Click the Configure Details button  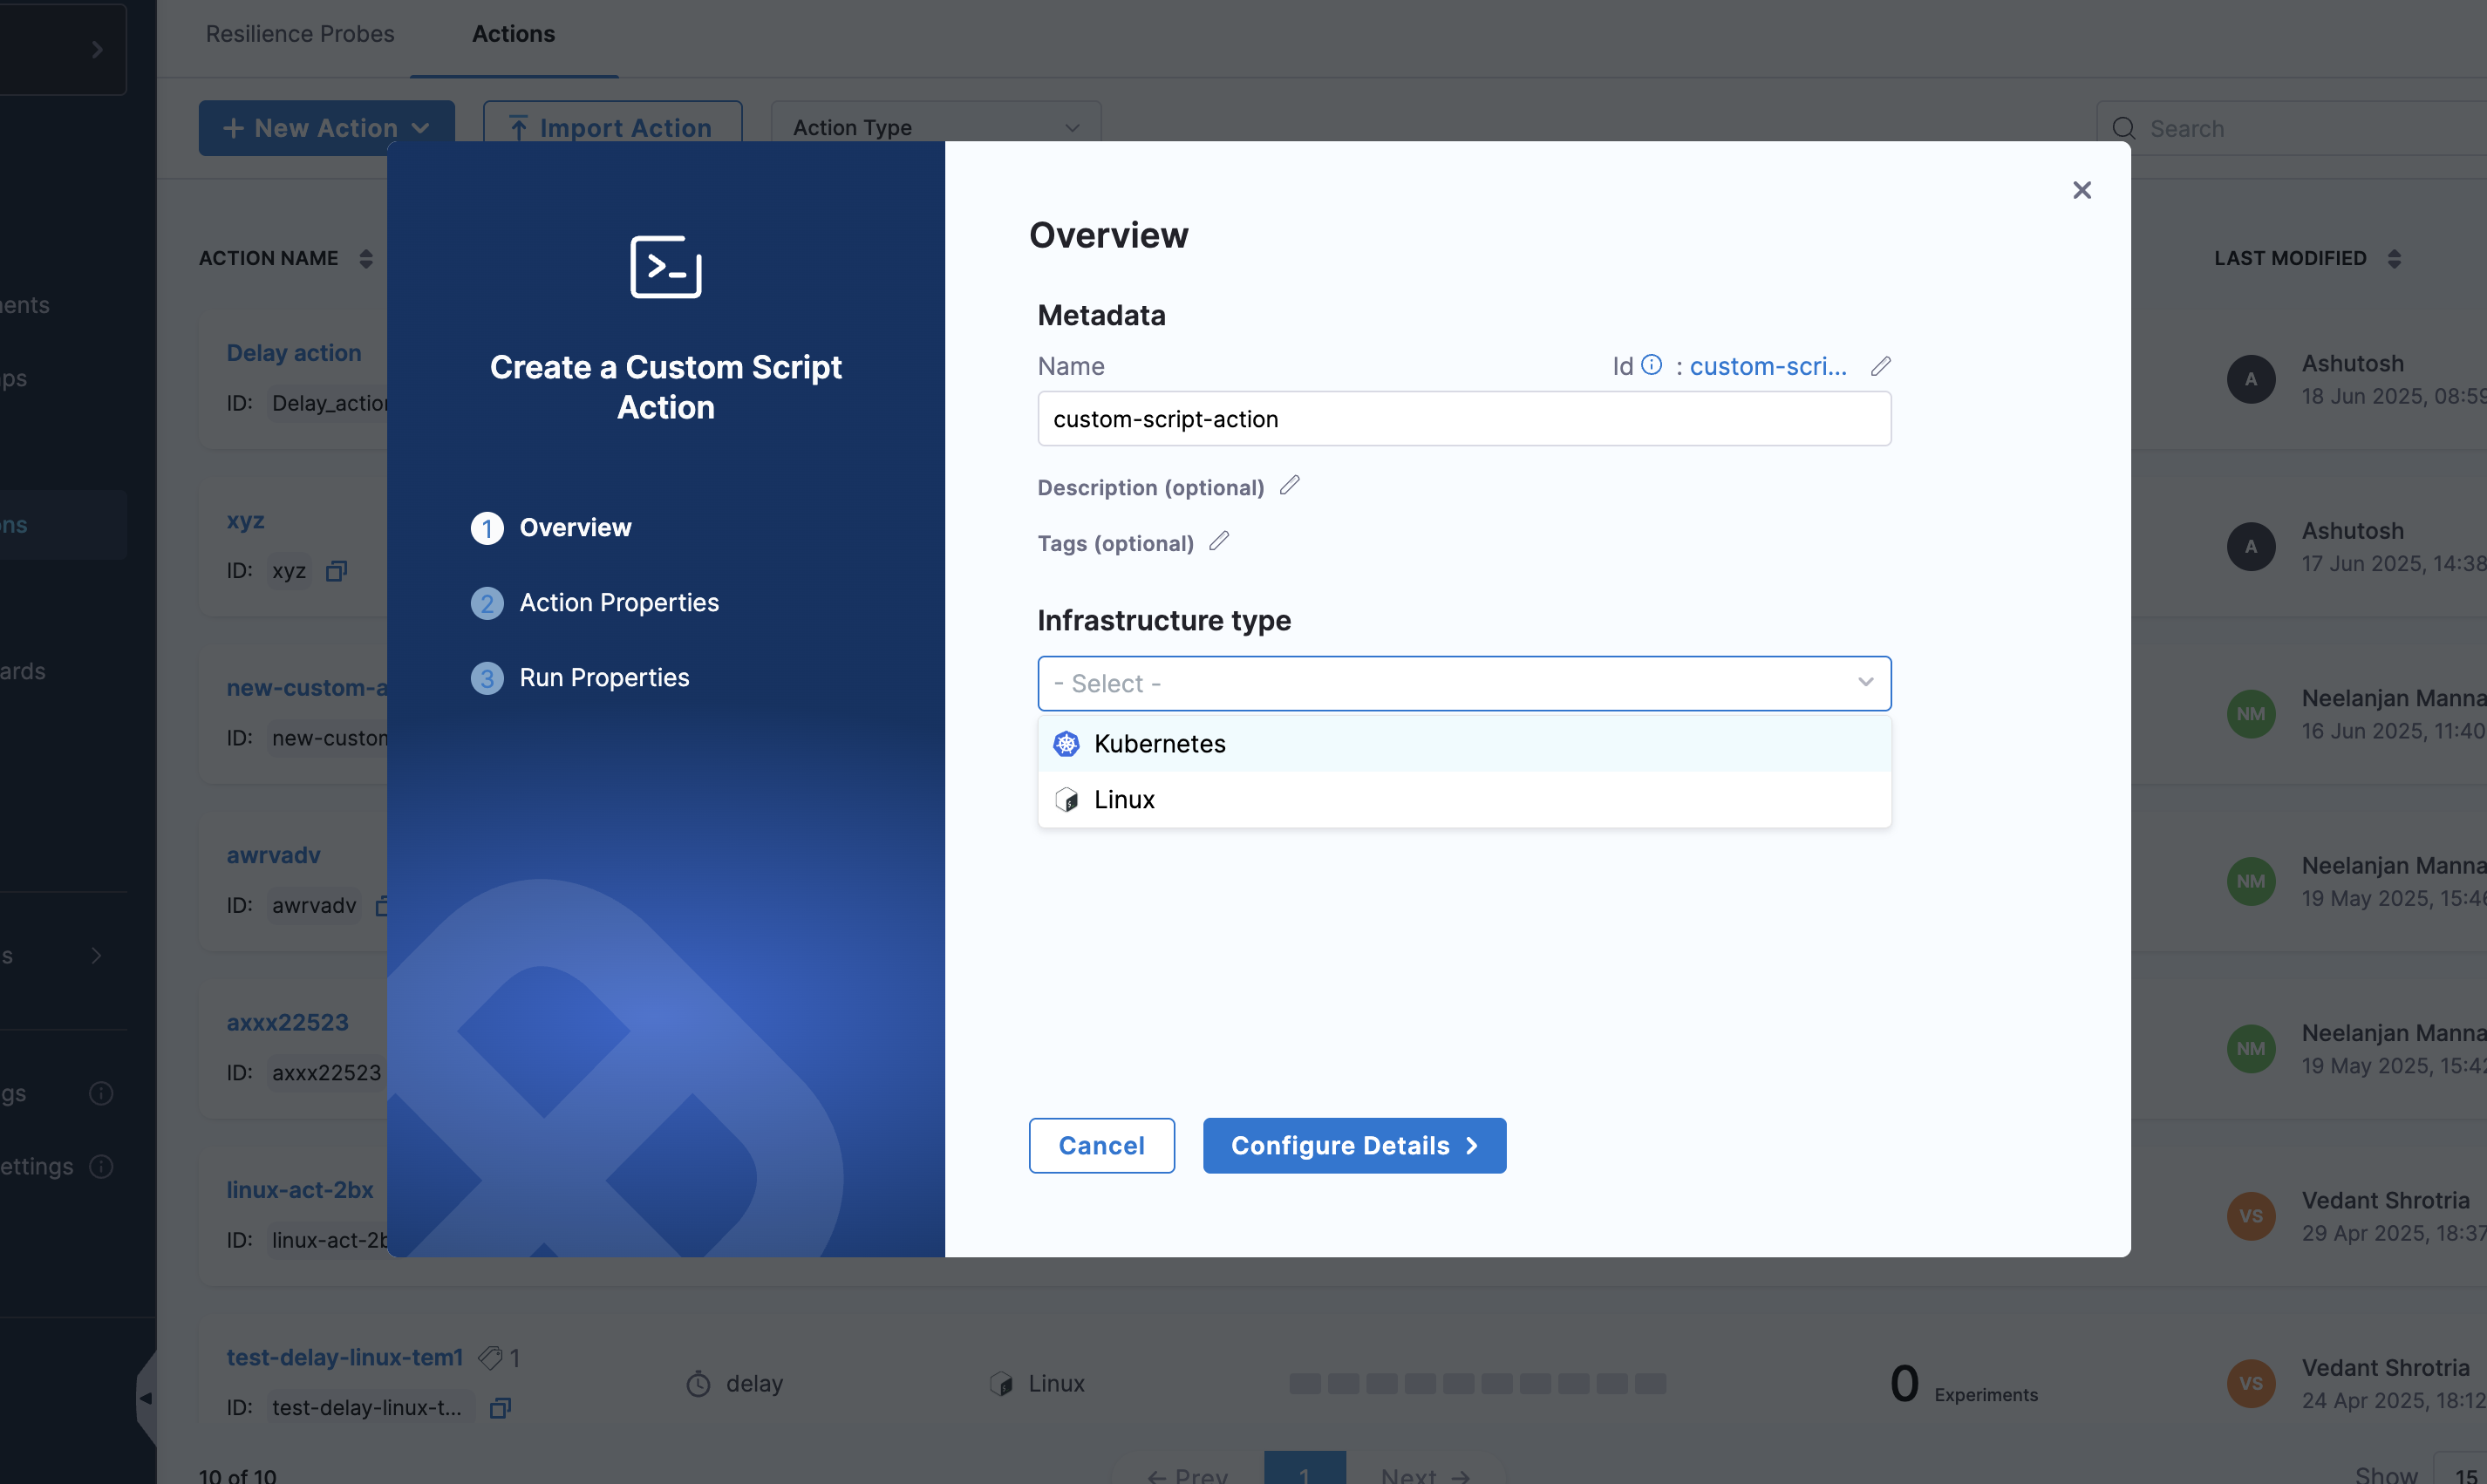pos(1353,1145)
